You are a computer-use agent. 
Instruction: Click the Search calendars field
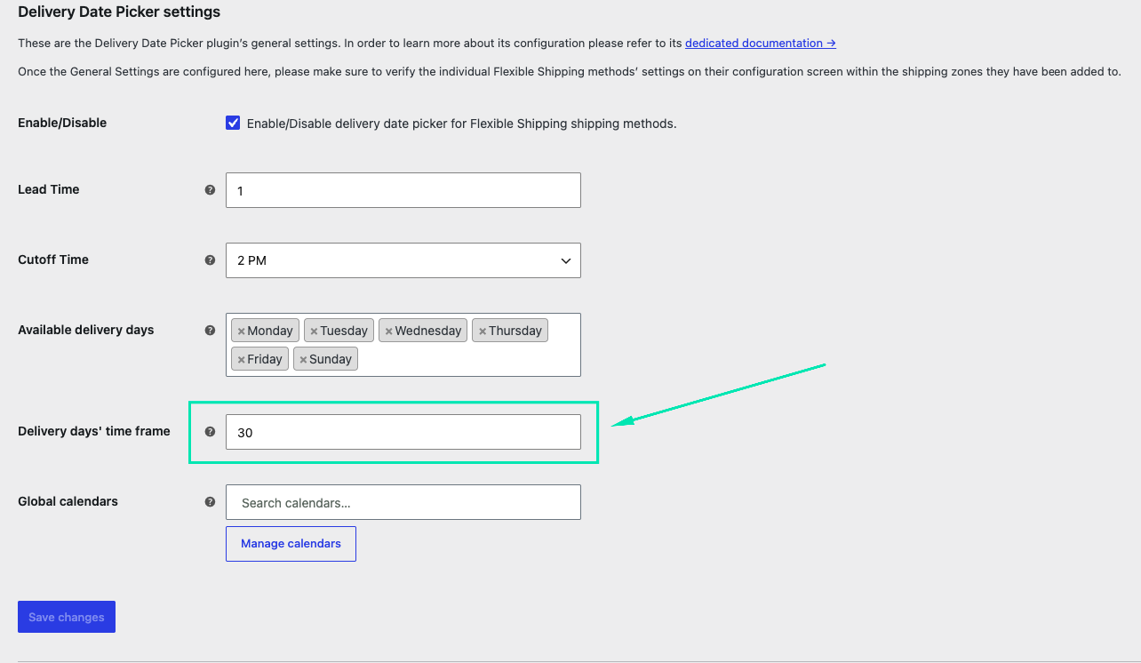(x=403, y=502)
